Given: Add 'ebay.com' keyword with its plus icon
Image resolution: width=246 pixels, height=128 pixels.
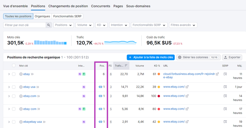Looking at the screenshot, I should (21, 96).
